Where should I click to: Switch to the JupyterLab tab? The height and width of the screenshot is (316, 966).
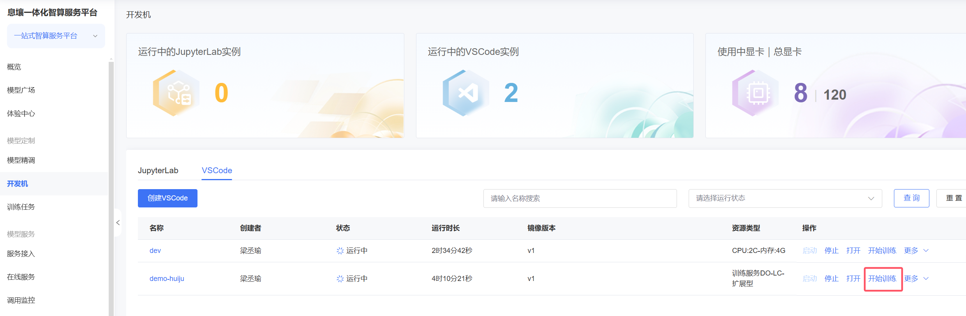pyautogui.click(x=158, y=170)
